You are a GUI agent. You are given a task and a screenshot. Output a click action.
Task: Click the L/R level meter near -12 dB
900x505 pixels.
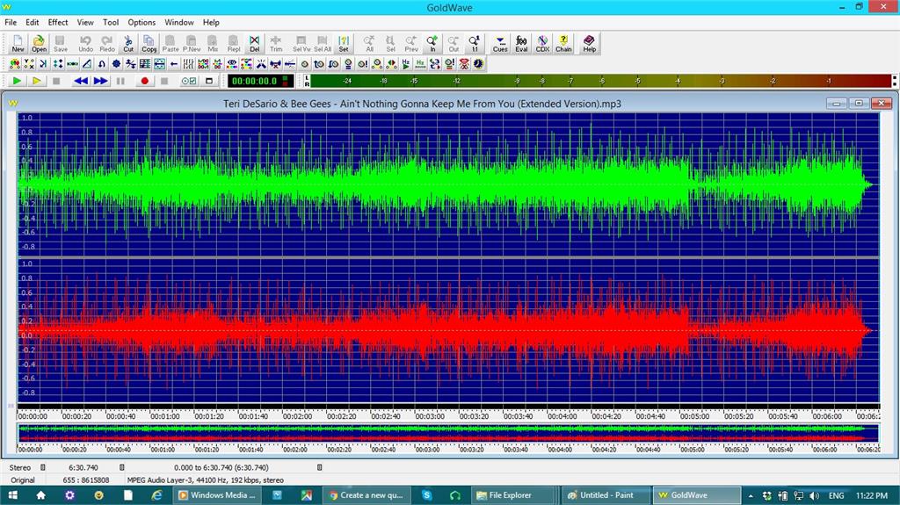(456, 81)
